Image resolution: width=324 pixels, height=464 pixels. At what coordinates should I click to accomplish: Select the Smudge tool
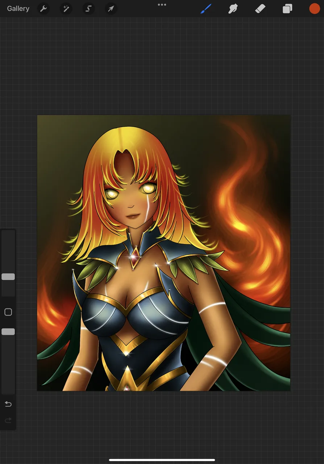233,9
